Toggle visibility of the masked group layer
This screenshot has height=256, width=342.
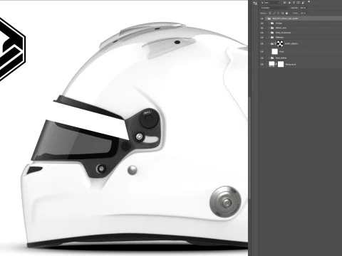[262, 43]
